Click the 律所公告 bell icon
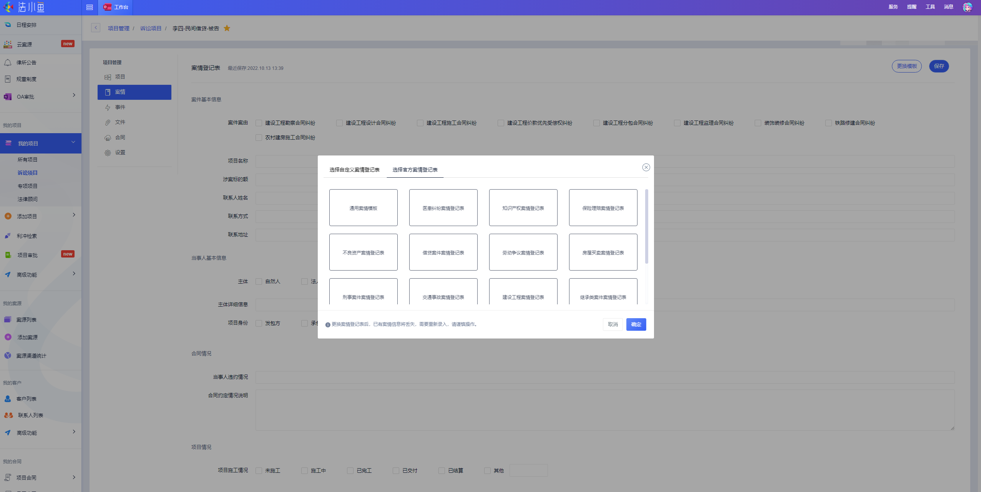Screen dimensions: 981x492 click(x=8, y=62)
